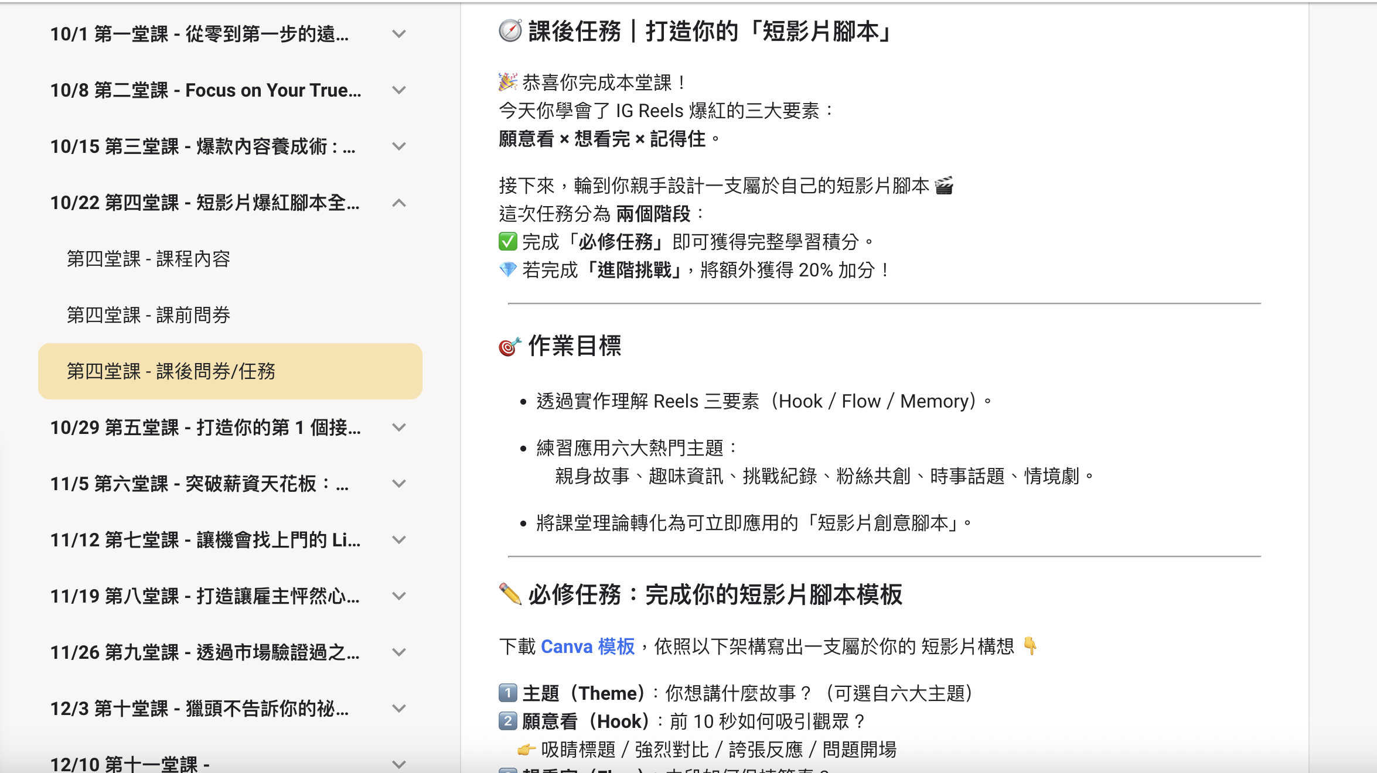Open 第四堂課 - 課前問券 page

pos(148,315)
